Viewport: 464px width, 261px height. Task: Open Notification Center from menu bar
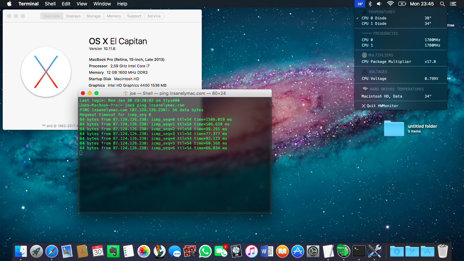point(453,4)
